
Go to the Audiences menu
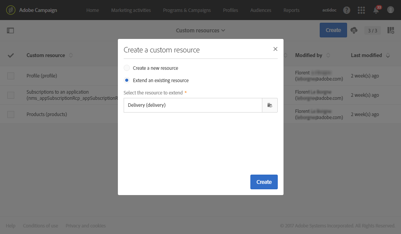pos(261,10)
